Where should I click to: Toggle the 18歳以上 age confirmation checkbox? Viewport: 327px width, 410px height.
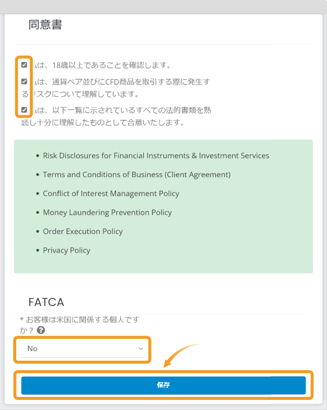pos(24,65)
